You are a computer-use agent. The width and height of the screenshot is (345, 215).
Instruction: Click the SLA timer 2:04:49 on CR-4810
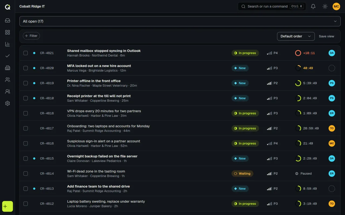(306, 98)
